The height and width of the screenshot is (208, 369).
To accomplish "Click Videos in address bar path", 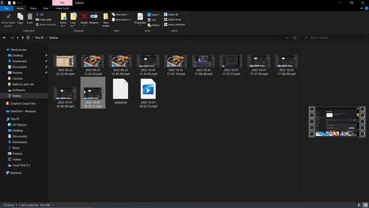I will [x=54, y=38].
